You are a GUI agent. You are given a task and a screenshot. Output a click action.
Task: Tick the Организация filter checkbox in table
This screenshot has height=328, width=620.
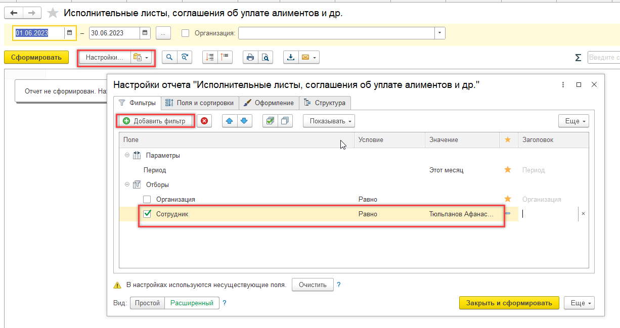point(147,199)
